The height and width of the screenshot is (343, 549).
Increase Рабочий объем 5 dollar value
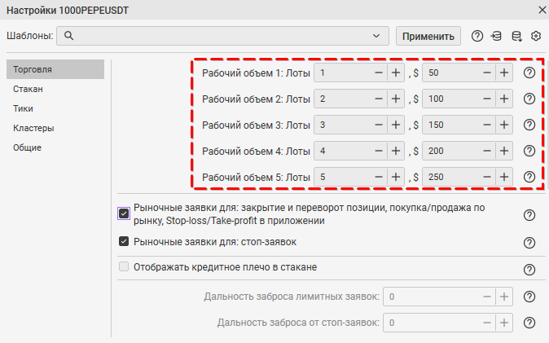[504, 178]
